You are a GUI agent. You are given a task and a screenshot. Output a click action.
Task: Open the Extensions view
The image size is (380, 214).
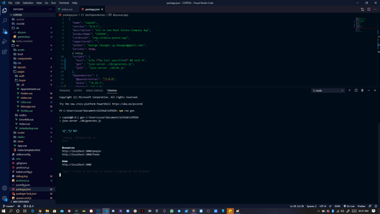pos(4,52)
